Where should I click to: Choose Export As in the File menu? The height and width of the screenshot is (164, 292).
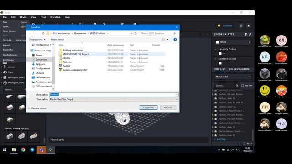[8, 50]
